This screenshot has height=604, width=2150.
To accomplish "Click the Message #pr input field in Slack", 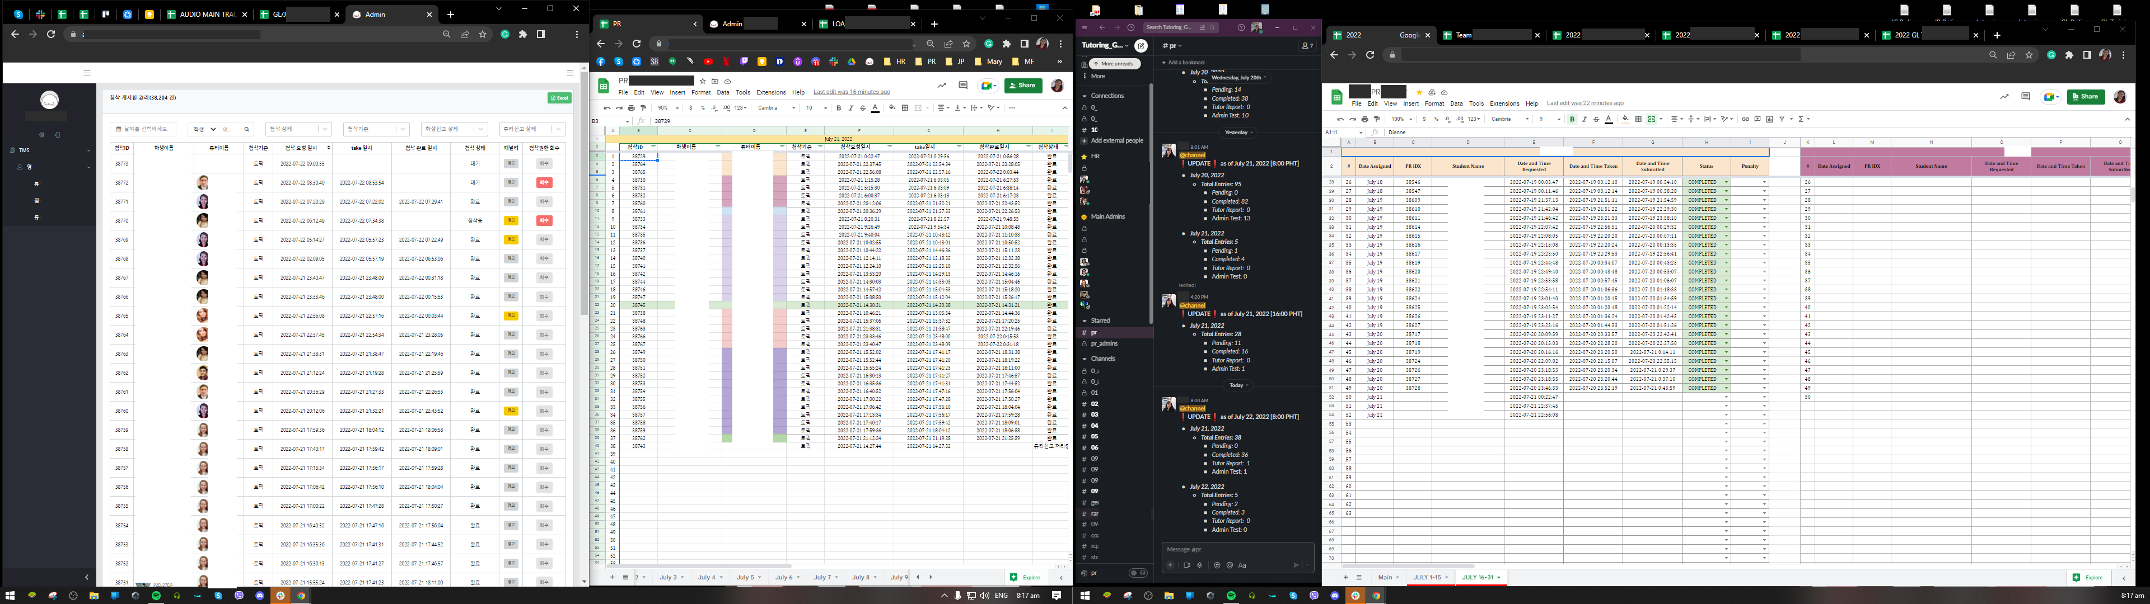I will (x=1237, y=549).
